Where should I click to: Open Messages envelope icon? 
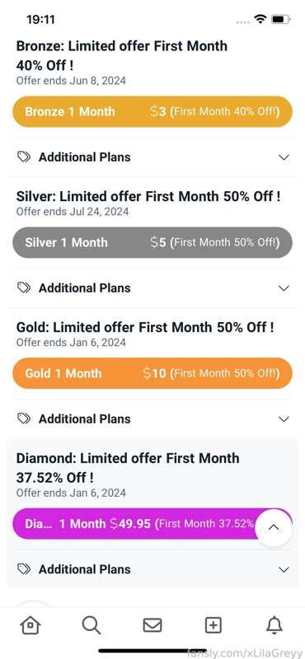(x=152, y=626)
